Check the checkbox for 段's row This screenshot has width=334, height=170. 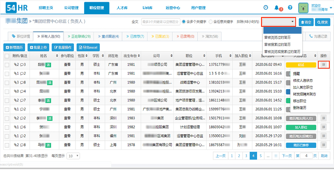click(7, 65)
